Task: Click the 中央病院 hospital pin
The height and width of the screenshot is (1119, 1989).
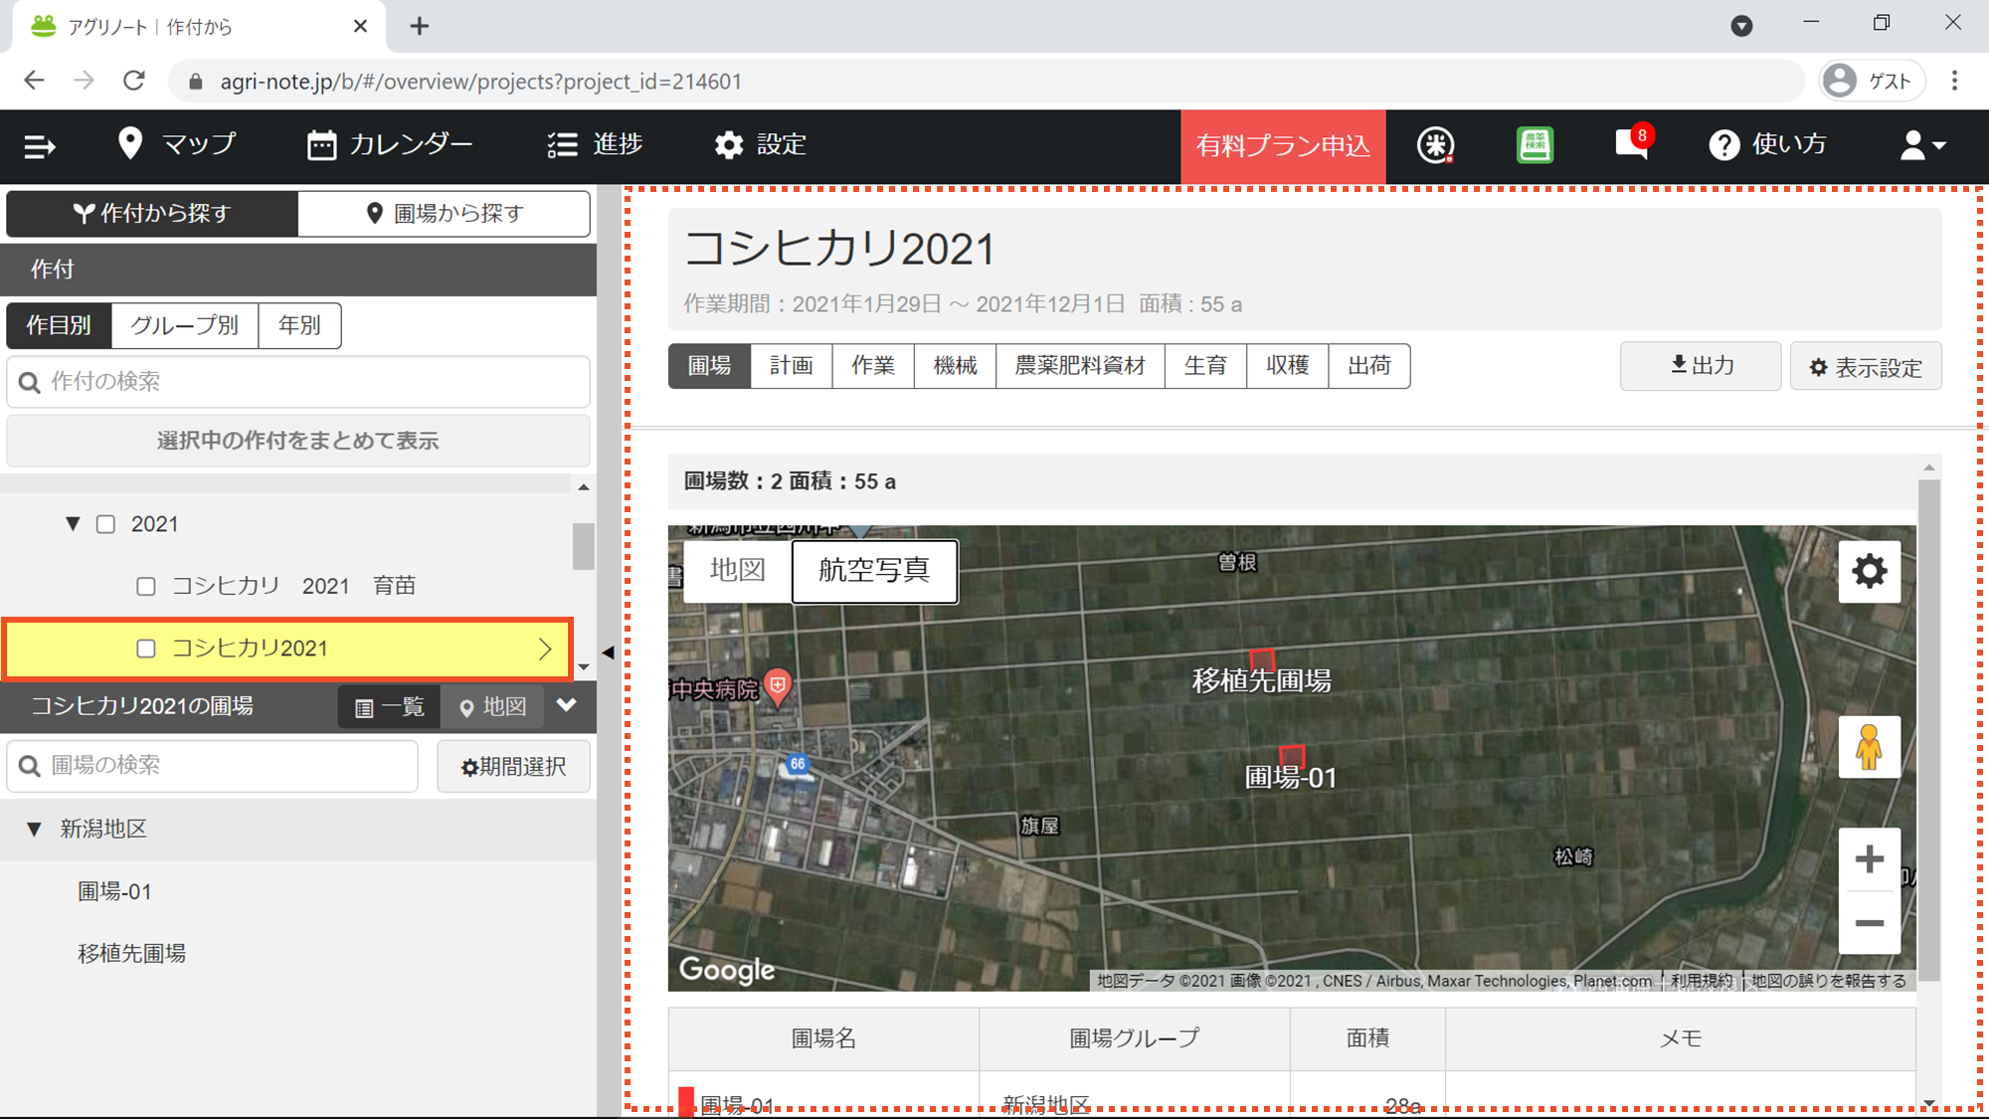Action: point(778,686)
